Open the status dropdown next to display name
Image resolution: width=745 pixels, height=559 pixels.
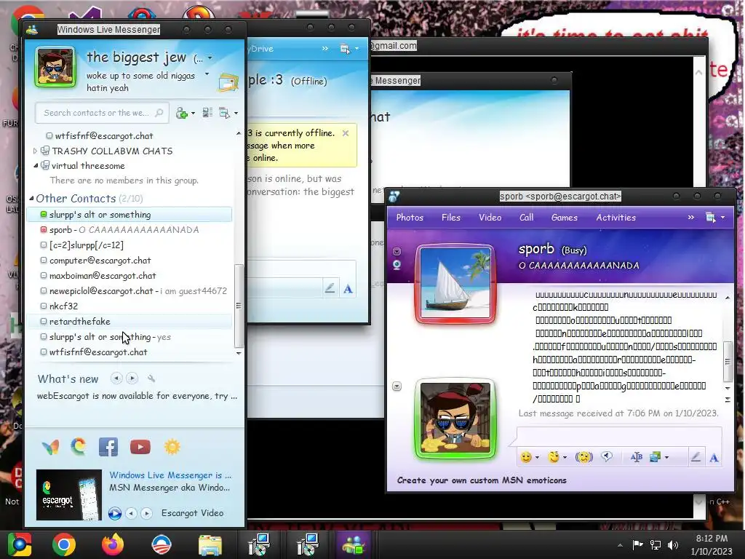[210, 58]
